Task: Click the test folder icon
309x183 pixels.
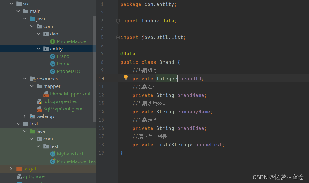Action: point(26,124)
